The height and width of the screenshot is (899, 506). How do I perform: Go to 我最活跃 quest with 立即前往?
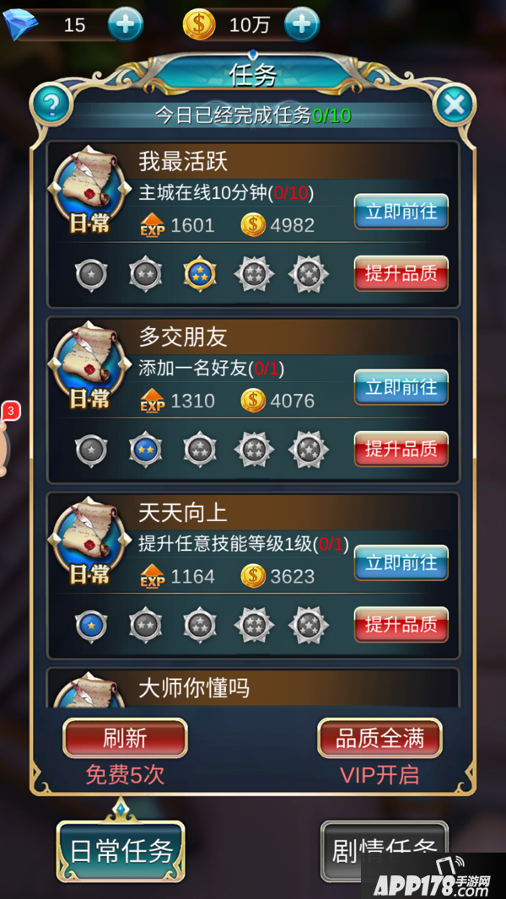pyautogui.click(x=401, y=212)
